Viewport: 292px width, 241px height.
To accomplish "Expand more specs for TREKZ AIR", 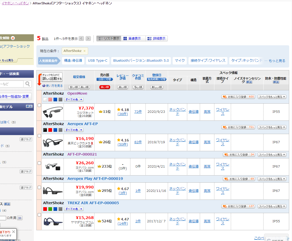I will tap(272, 206).
